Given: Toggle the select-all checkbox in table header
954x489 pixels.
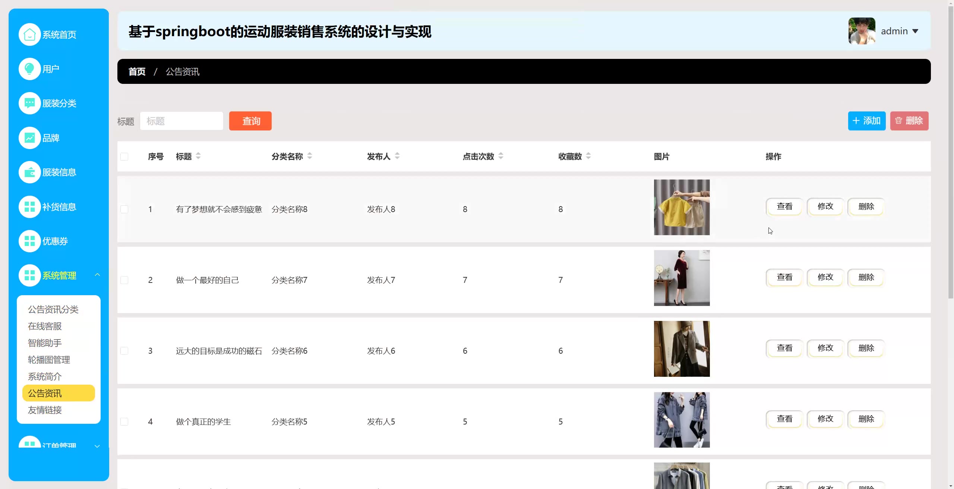Looking at the screenshot, I should point(124,157).
